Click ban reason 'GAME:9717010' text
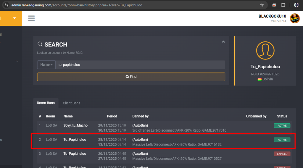Screen dimensions: 303x168 pyautogui.click(x=214, y=130)
